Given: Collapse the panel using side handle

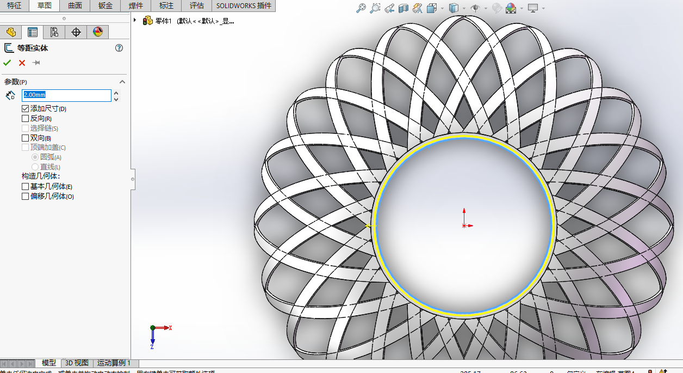Looking at the screenshot, I should pos(133,179).
